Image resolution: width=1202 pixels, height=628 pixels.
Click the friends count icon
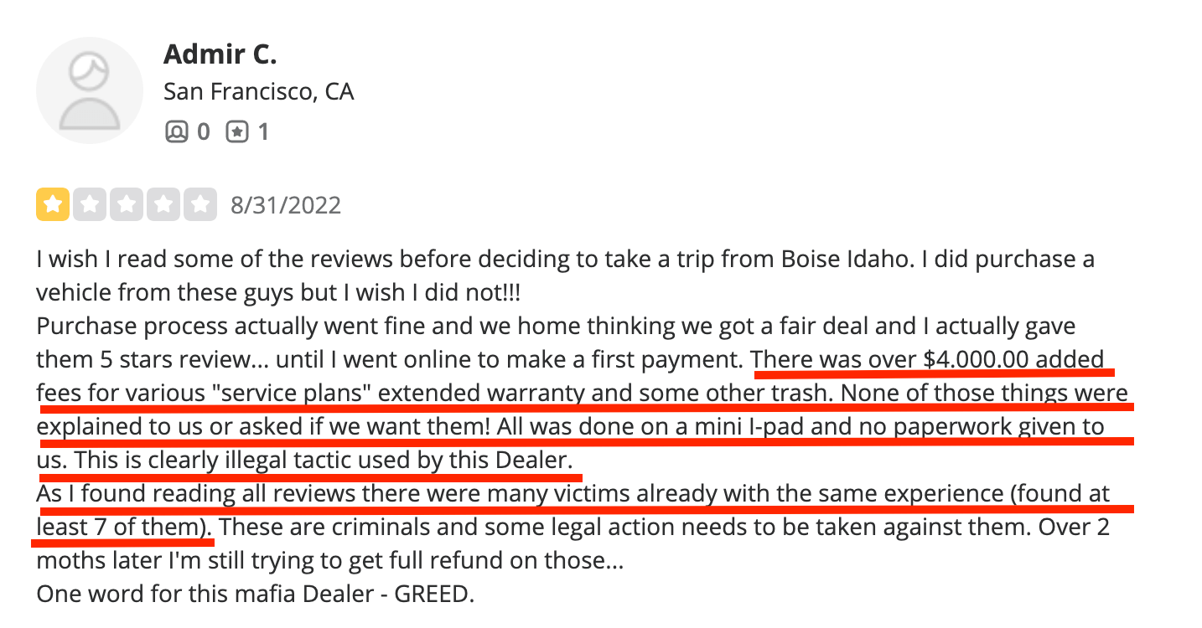coord(176,131)
